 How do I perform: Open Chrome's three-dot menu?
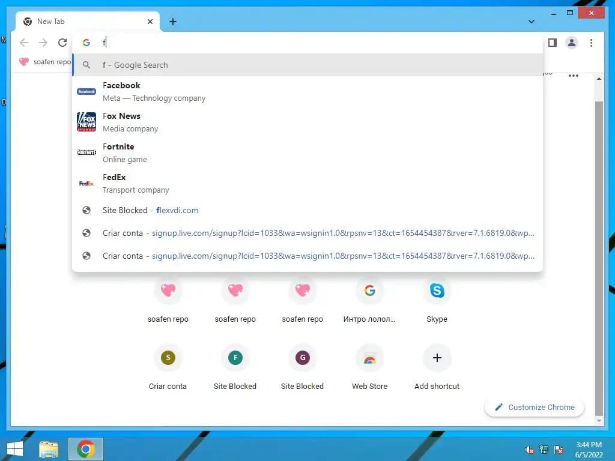[x=591, y=43]
